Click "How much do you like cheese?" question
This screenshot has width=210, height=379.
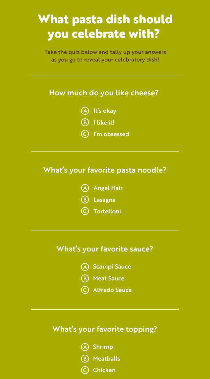coord(104,93)
